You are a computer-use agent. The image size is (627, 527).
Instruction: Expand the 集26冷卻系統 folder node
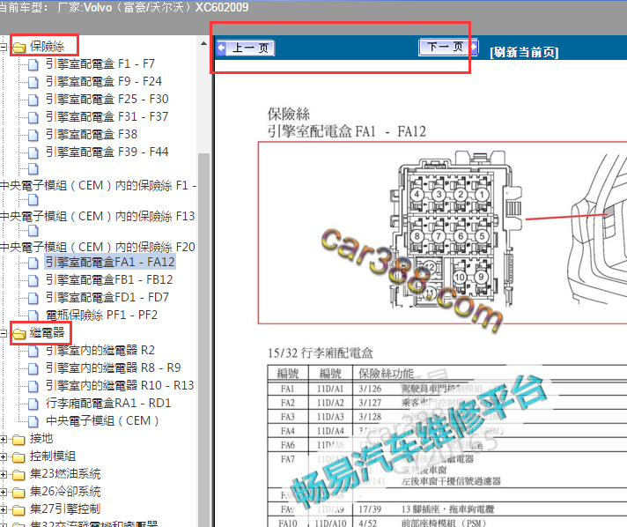click(4, 492)
